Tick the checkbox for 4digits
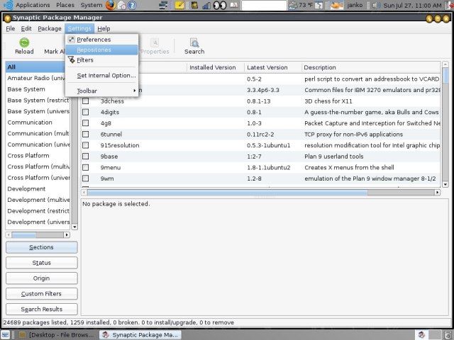This screenshot has width=454, height=340. [85, 112]
